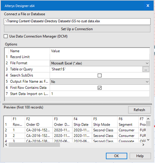
Task: Enable Use Data Connection Manager (DCM) checkbox
Action: click(x=6, y=36)
